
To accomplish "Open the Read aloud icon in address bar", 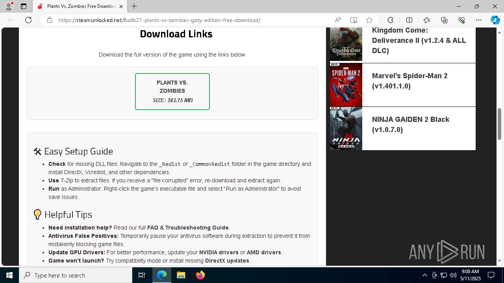I will 338,20.
